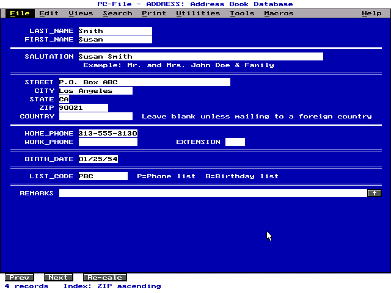Open the Utilities menu
Viewport: 391px width, 293px height.
tap(198, 13)
